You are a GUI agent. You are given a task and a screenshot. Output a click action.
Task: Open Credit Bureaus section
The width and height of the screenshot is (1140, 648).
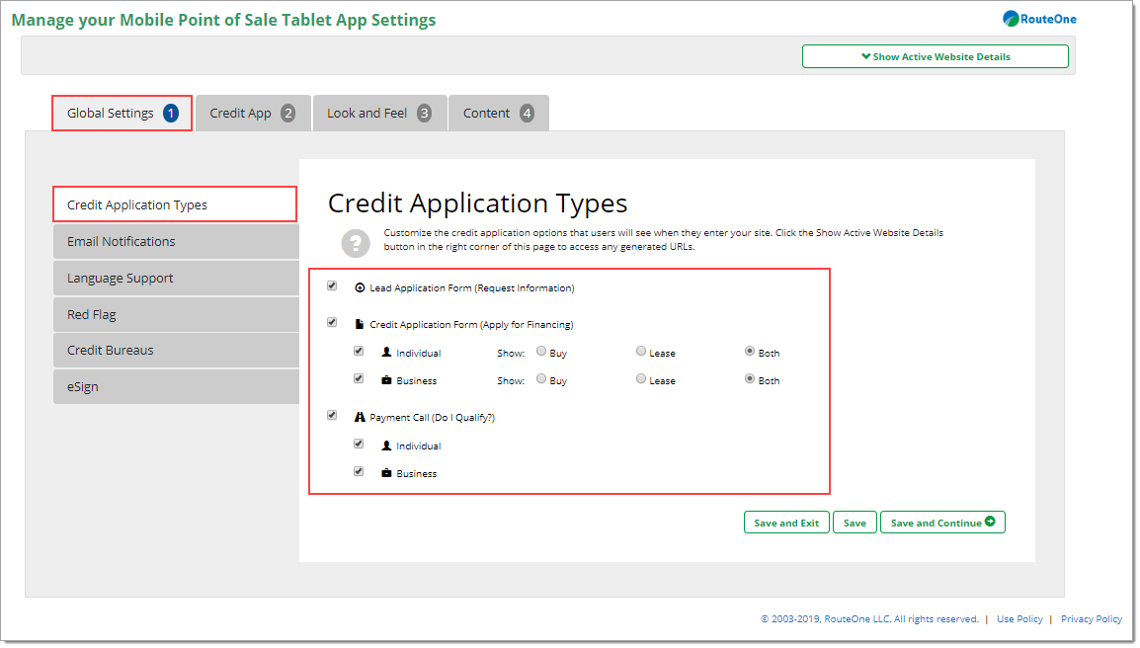tap(176, 351)
